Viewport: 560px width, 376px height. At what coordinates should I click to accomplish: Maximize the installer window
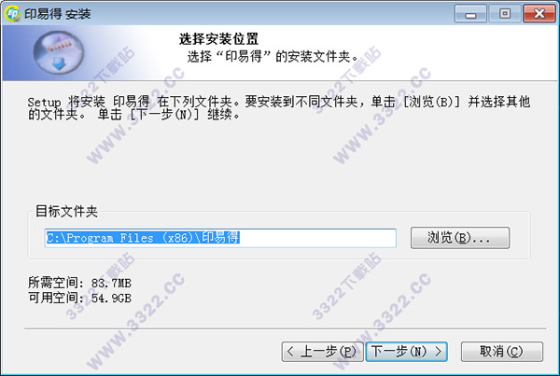click(504, 14)
